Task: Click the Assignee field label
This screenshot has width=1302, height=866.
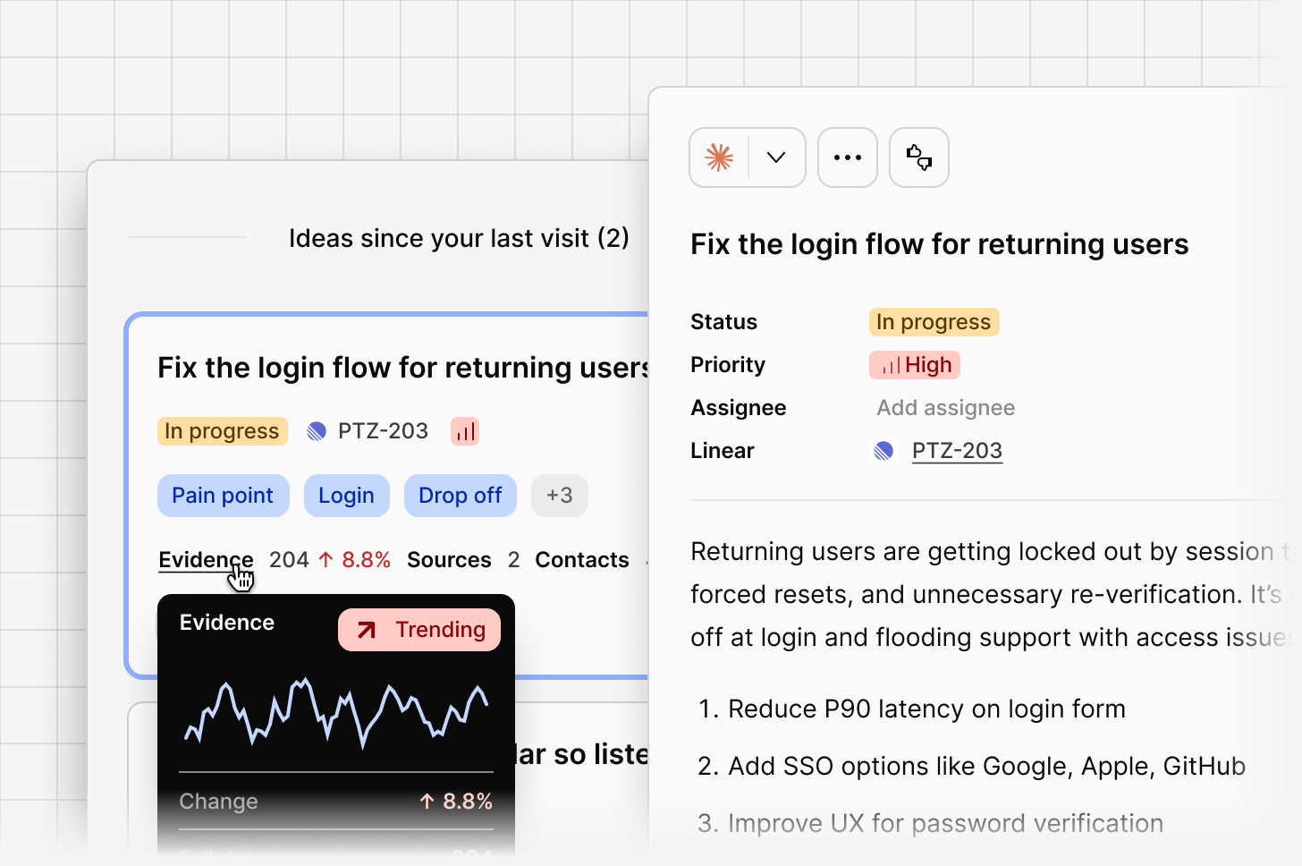Action: point(739,408)
